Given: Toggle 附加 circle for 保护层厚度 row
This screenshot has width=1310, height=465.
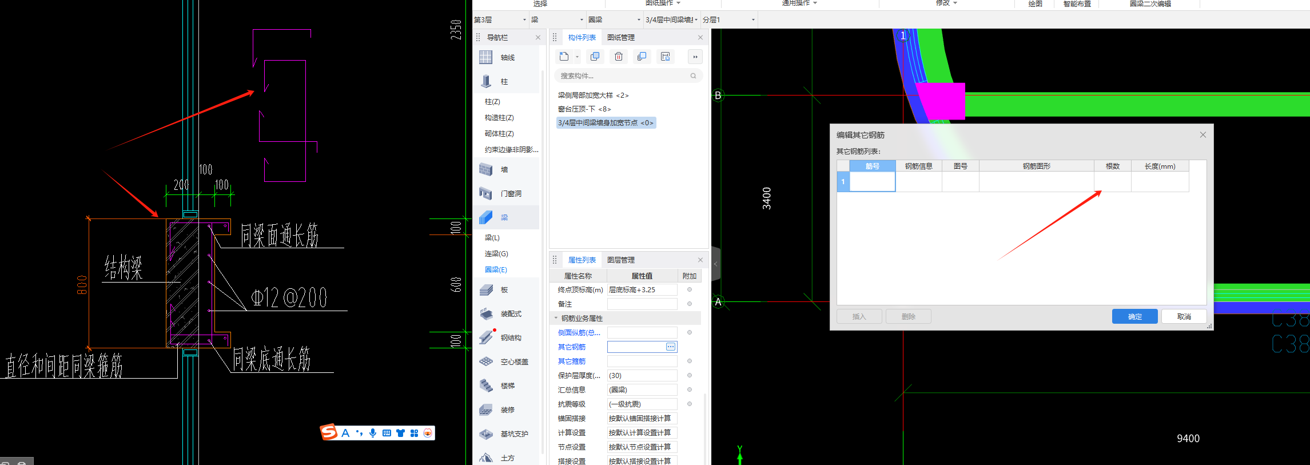Looking at the screenshot, I should pyautogui.click(x=690, y=375).
